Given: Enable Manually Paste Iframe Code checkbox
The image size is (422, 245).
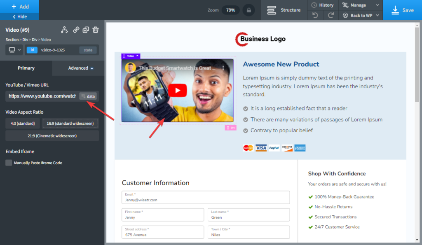Looking at the screenshot, I should (x=9, y=163).
